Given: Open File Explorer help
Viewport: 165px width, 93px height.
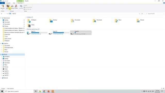Looking at the screenshot, I should pos(164,3).
